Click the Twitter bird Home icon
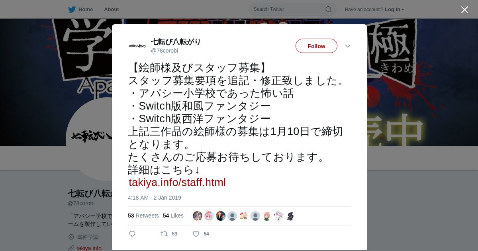 pyautogui.click(x=72, y=9)
